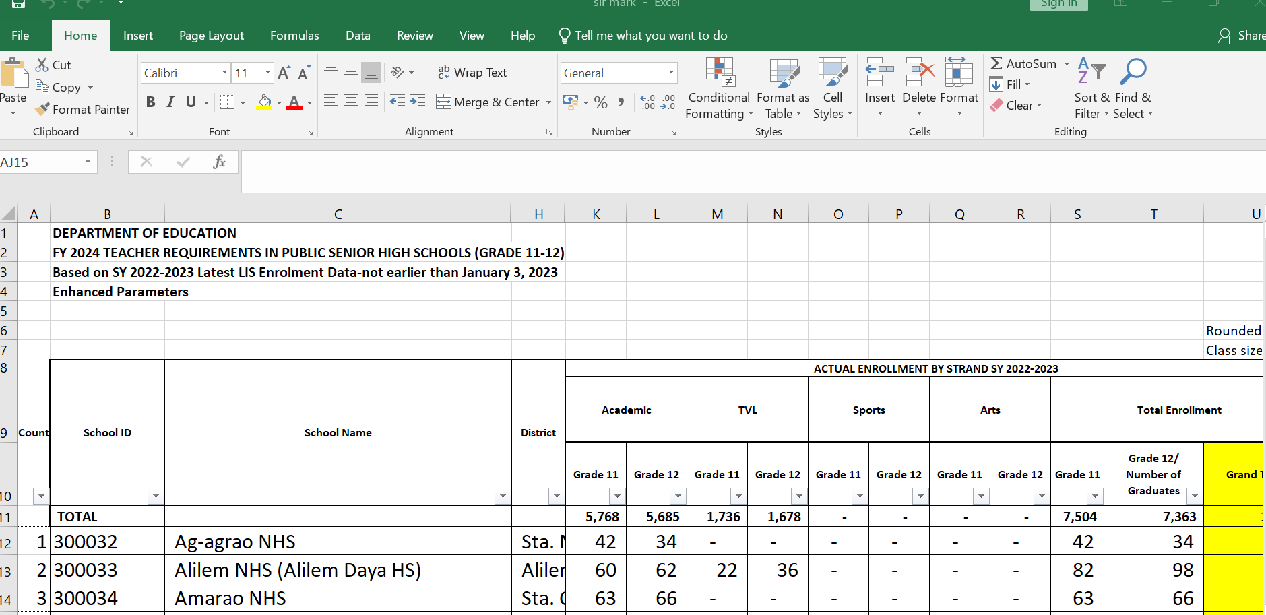Click the Share button
The image size is (1266, 615).
click(x=1241, y=36)
